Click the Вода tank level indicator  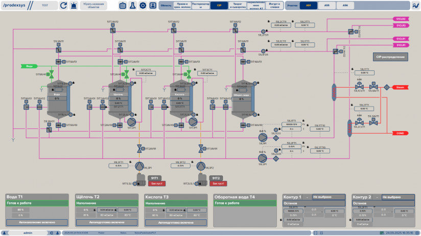[x=57, y=98]
